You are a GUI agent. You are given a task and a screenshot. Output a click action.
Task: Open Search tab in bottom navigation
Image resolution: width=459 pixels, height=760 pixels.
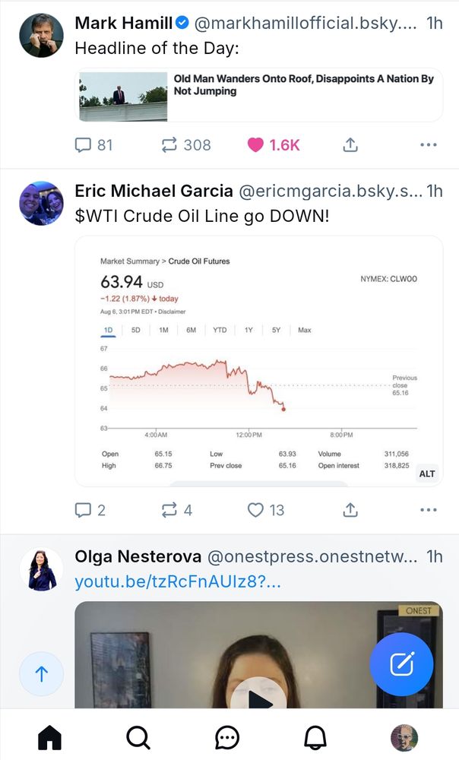coord(138,738)
